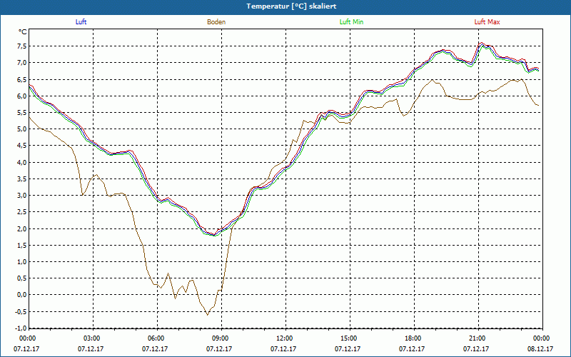The height and width of the screenshot is (357, 571).
Task: Click the 'Luft' legend label
Action: pos(81,22)
